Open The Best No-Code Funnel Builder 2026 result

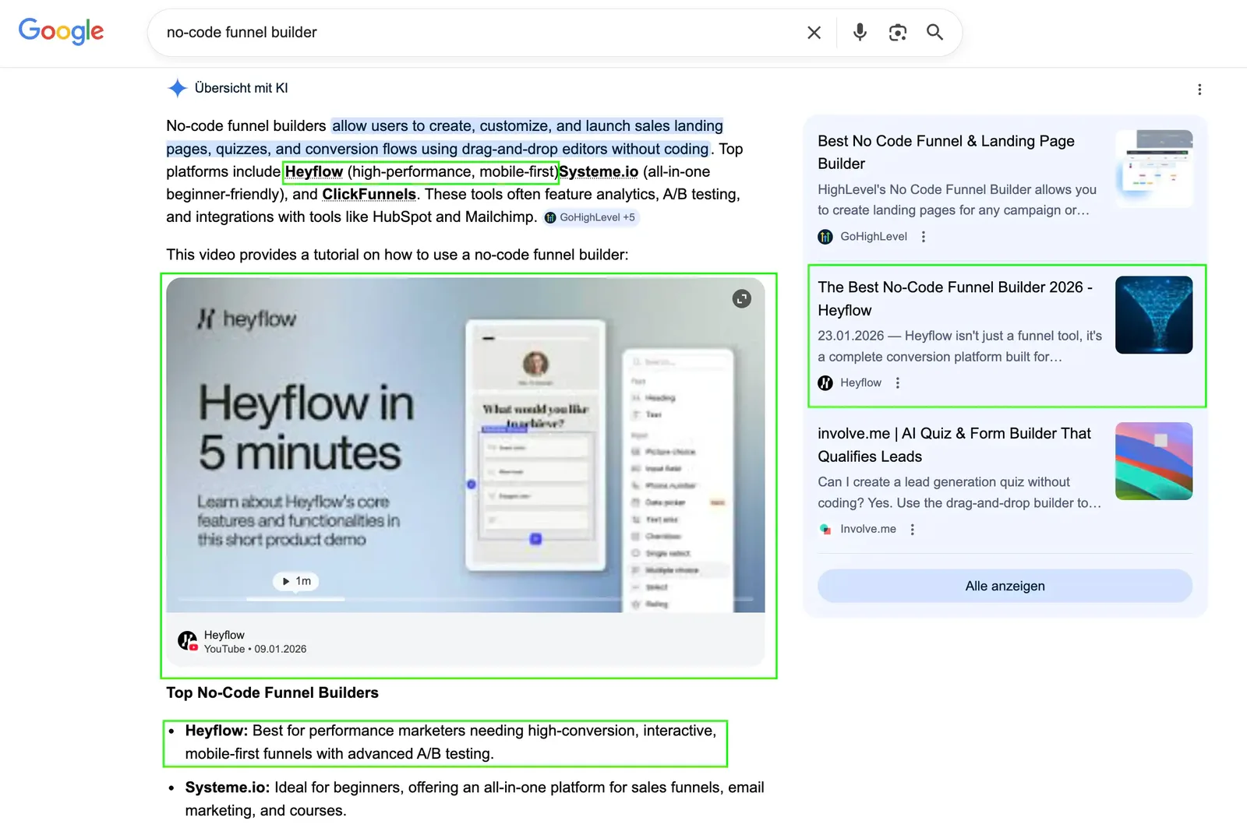coord(955,298)
